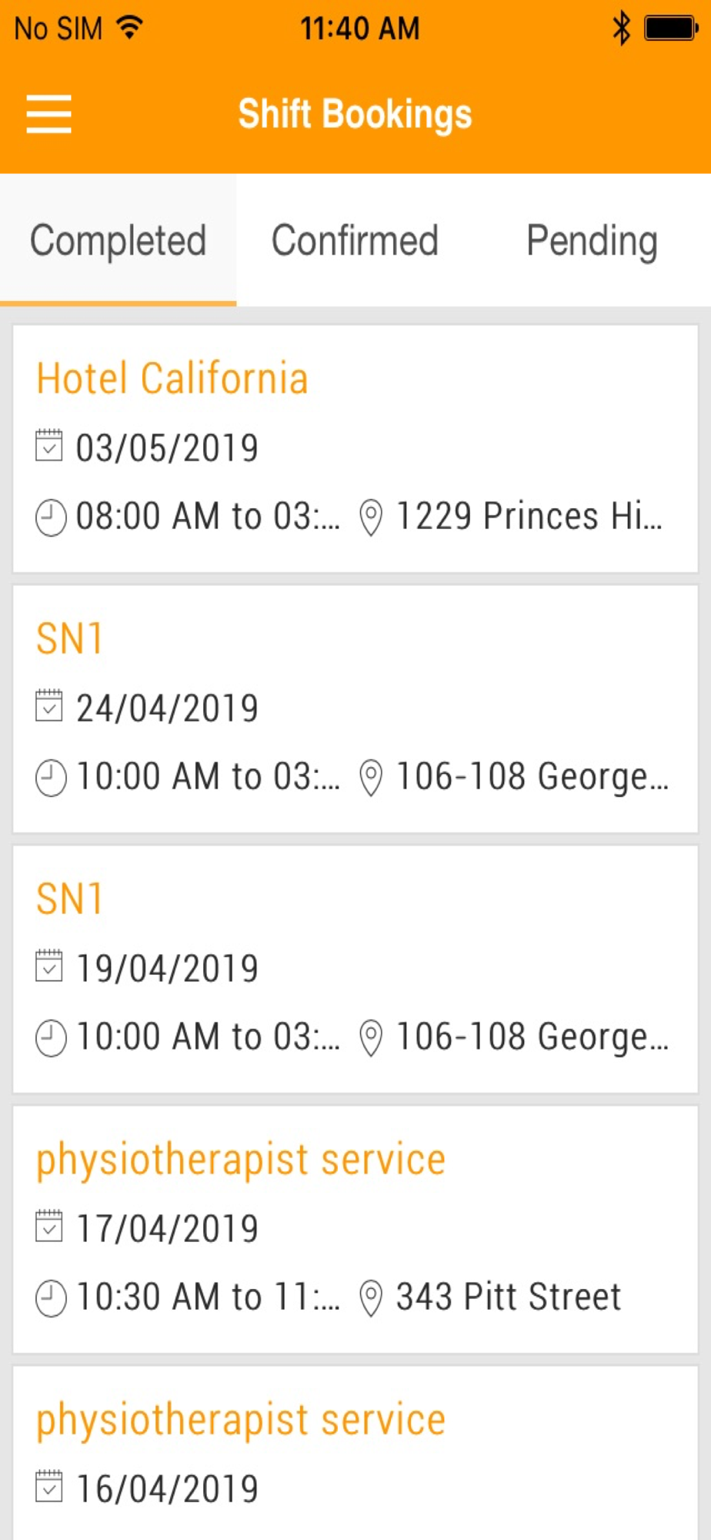Image resolution: width=711 pixels, height=1540 pixels.
Task: Tap the clock icon on the 19/04/2019 card
Action: [51, 1038]
